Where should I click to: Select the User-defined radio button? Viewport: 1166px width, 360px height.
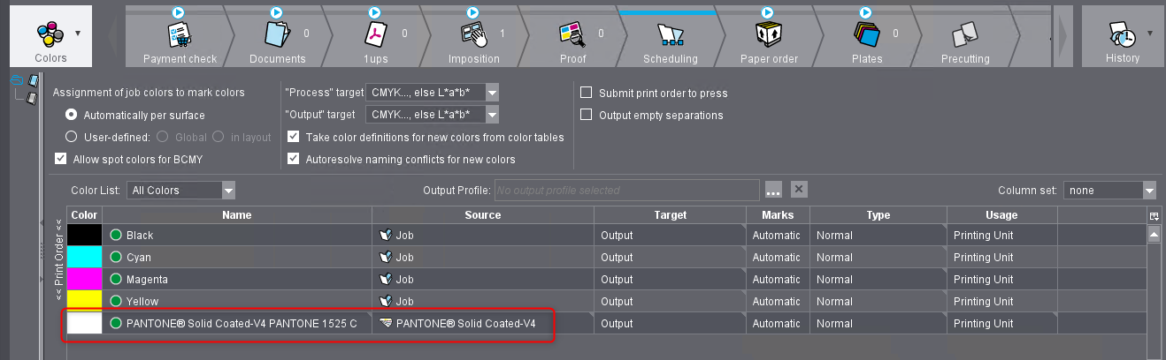[72, 137]
